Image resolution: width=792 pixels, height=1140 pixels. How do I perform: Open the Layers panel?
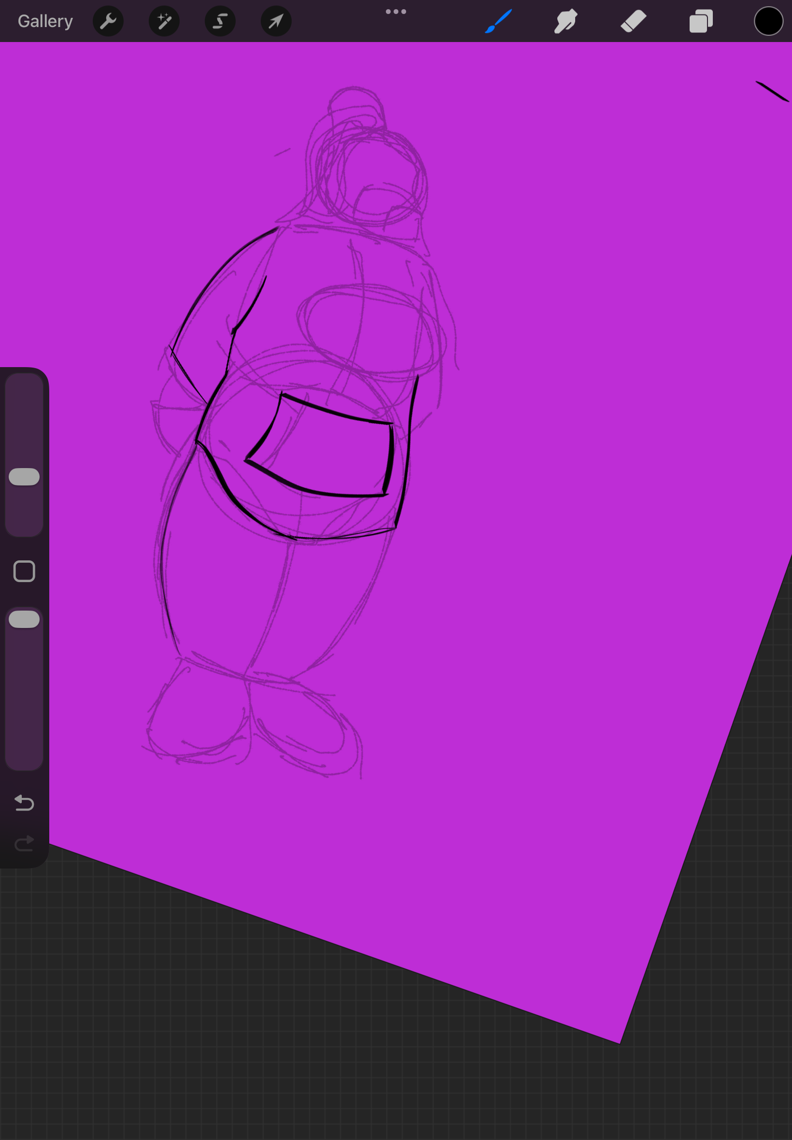coord(701,21)
